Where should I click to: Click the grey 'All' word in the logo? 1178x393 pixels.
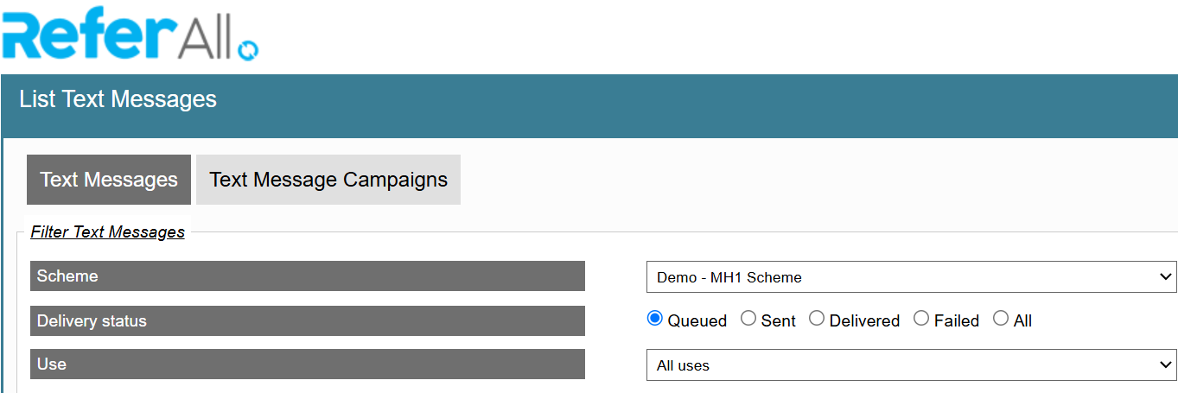pyautogui.click(x=207, y=37)
